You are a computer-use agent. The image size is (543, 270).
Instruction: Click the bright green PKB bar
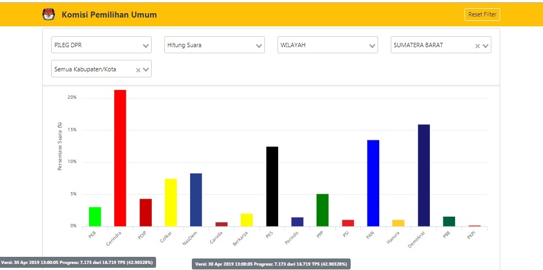pos(95,217)
